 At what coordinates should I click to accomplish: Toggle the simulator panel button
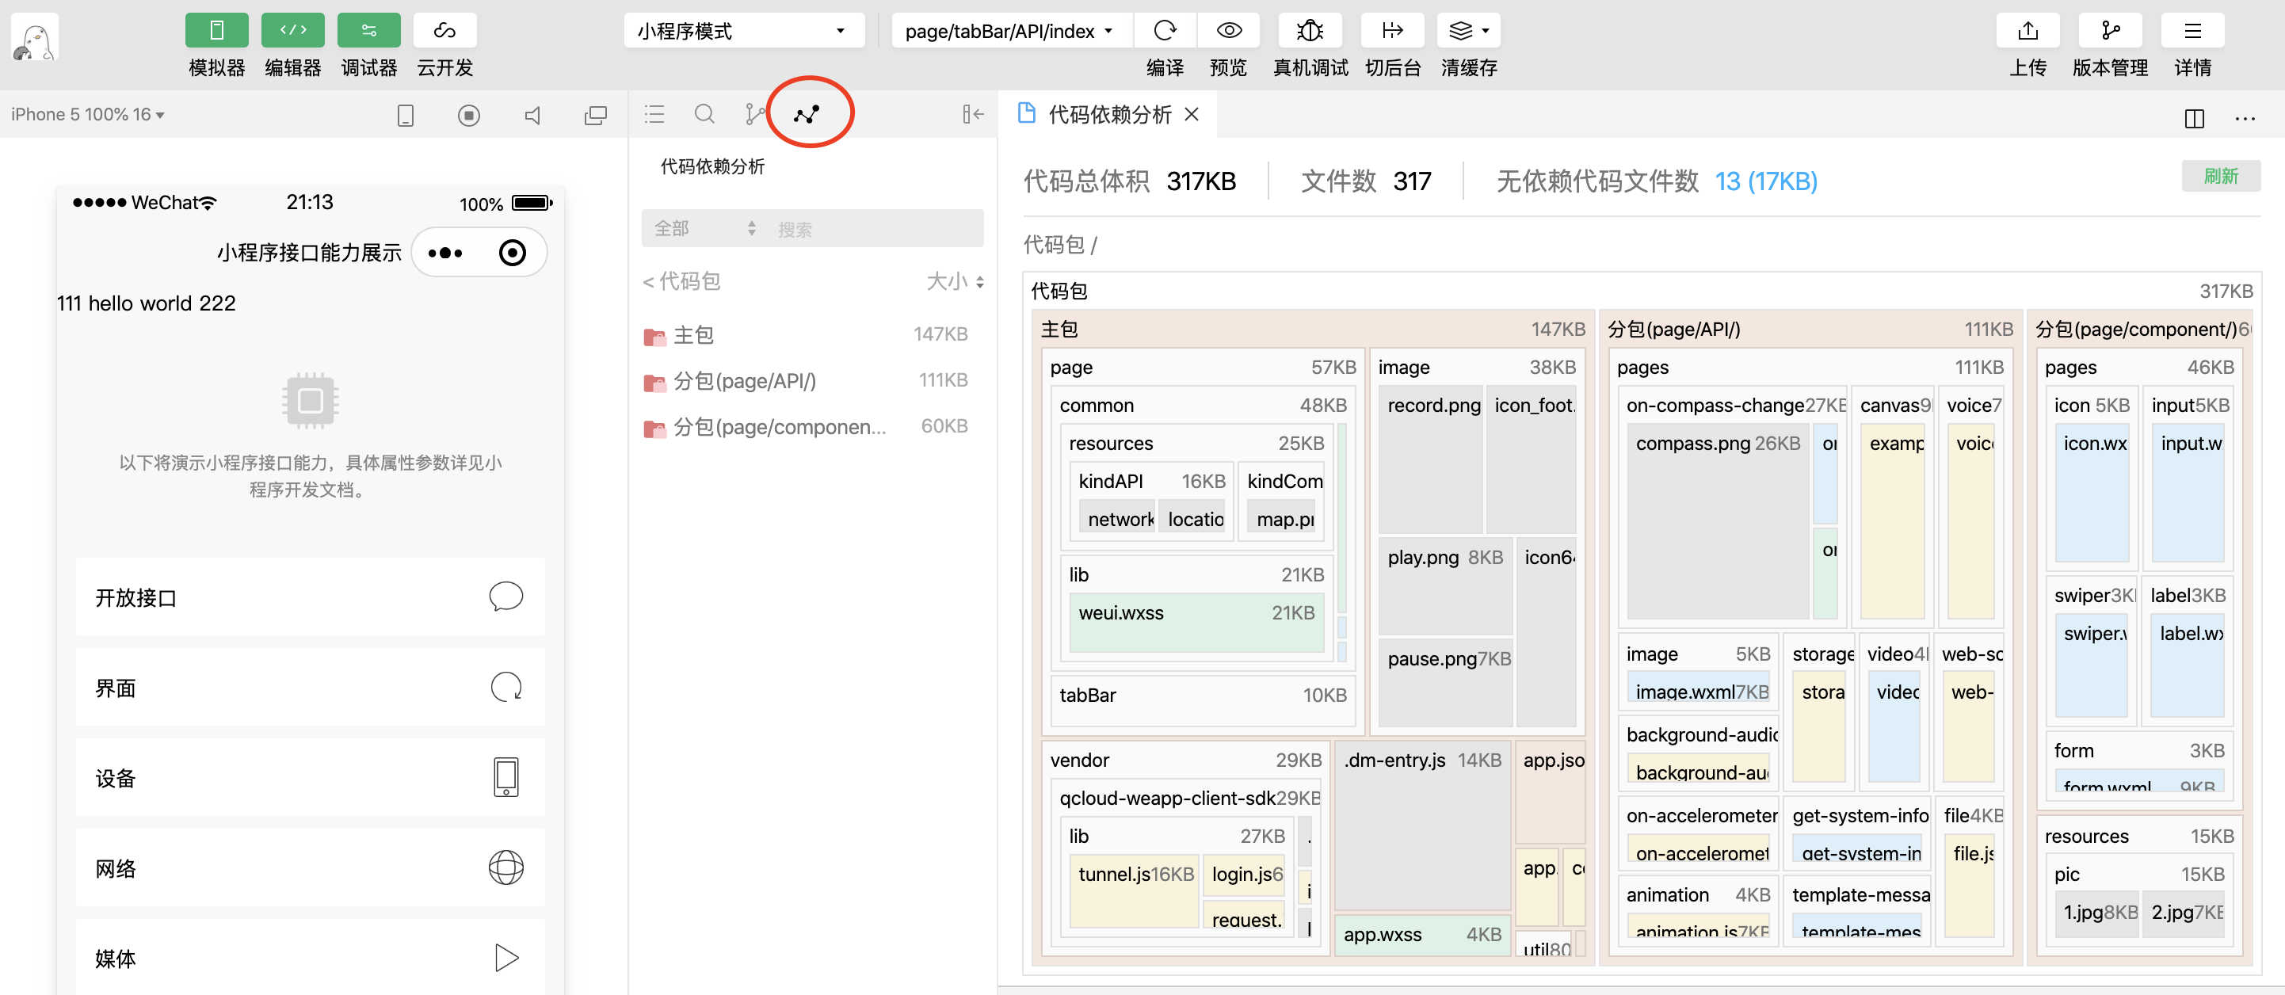pyautogui.click(x=216, y=31)
